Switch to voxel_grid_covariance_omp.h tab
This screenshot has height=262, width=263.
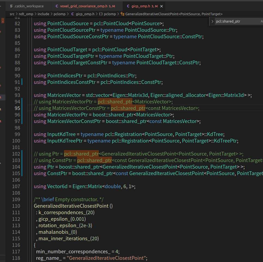click(x=85, y=6)
